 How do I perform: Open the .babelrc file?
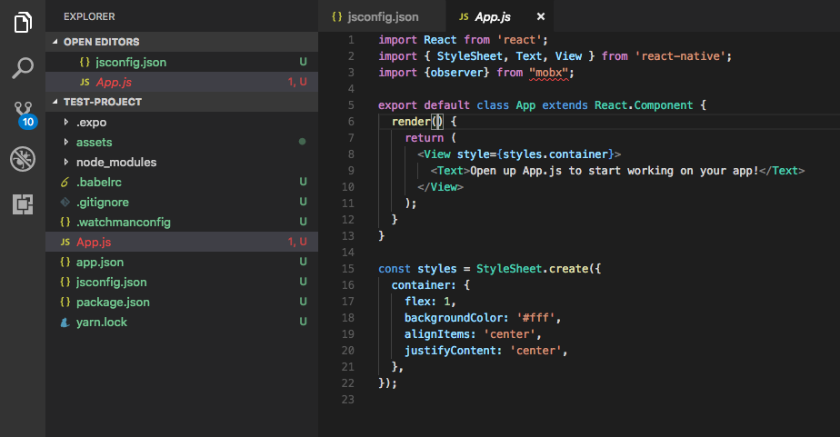(x=182, y=182)
